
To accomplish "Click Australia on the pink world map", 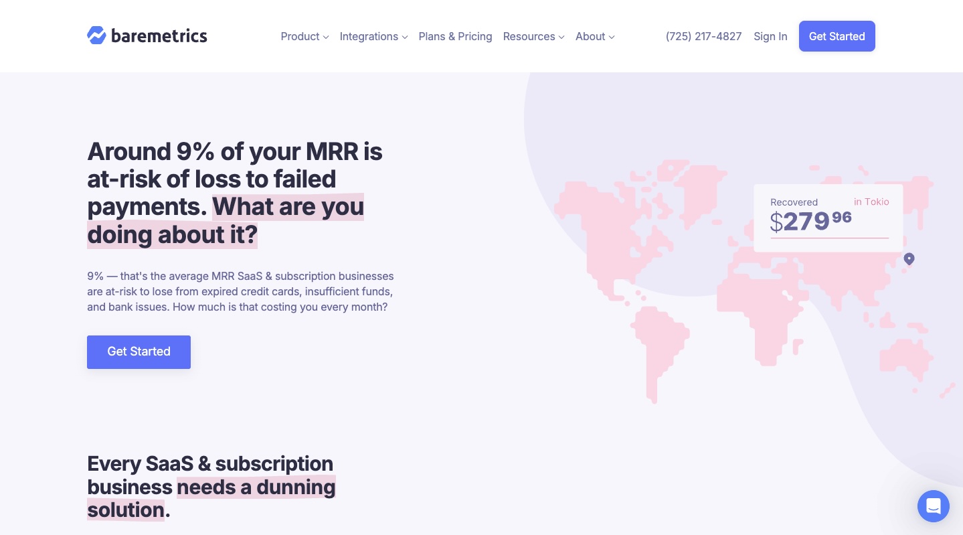I will point(903,355).
